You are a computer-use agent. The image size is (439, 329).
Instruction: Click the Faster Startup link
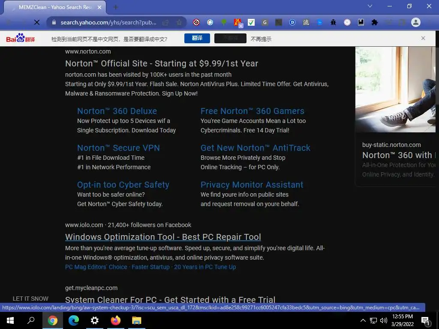[150, 267]
